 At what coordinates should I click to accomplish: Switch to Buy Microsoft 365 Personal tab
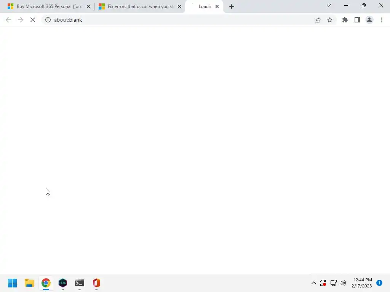(x=49, y=6)
